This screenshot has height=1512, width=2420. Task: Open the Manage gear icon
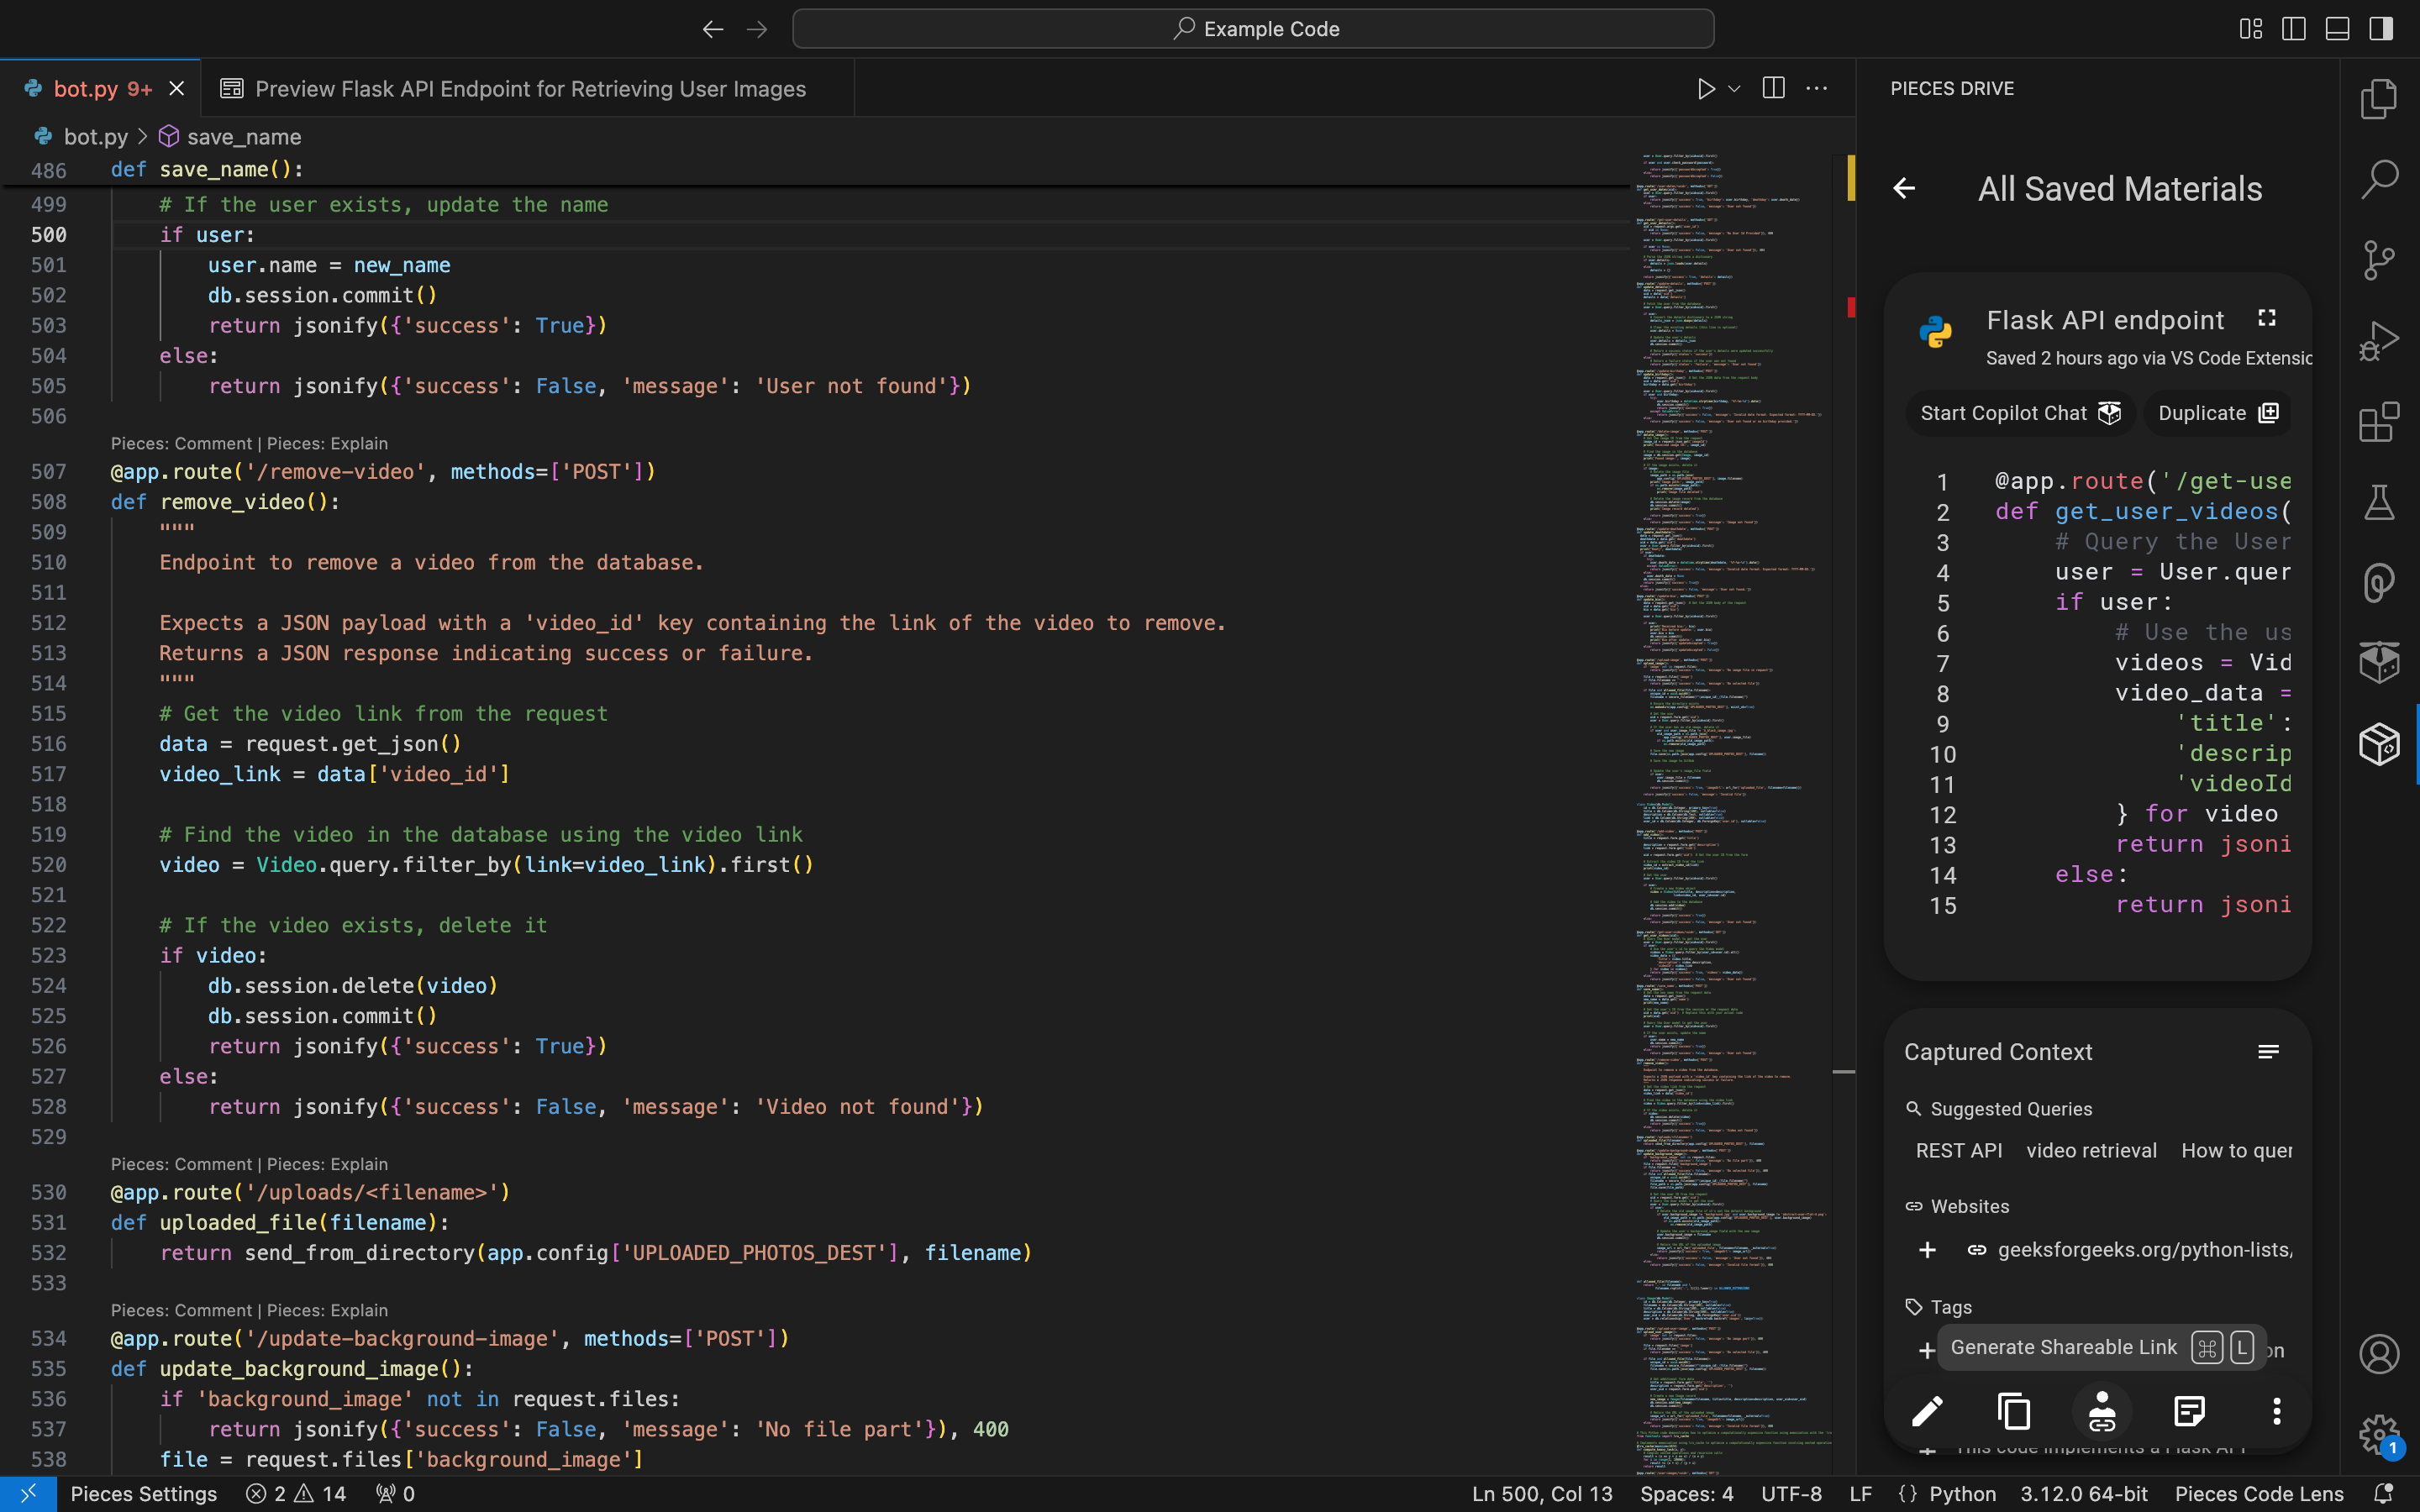pos(2379,1435)
